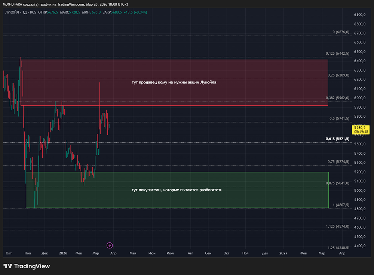Image resolution: width=374 pixels, height=275 pixels.
Task: Click the Май label on the time axis
Action: (x=133, y=253)
